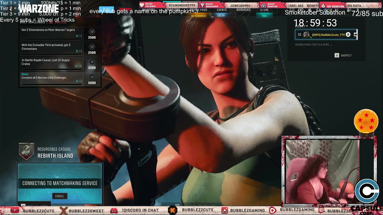Click the red play icon beside BUBBLEZGAMING

click(x=273, y=211)
